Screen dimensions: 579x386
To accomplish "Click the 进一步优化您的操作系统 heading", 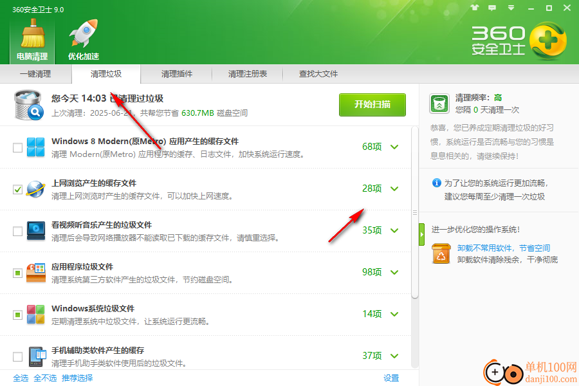I will click(475, 230).
